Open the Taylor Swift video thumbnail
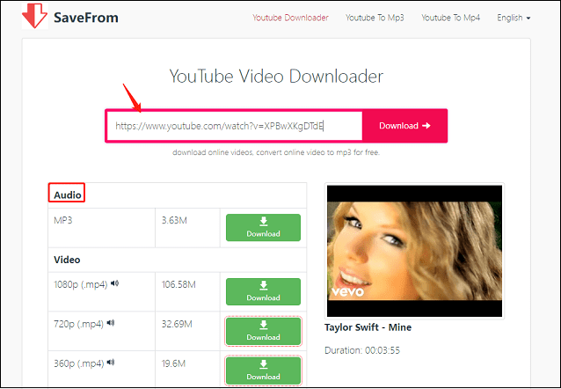The image size is (561, 389). [x=414, y=251]
